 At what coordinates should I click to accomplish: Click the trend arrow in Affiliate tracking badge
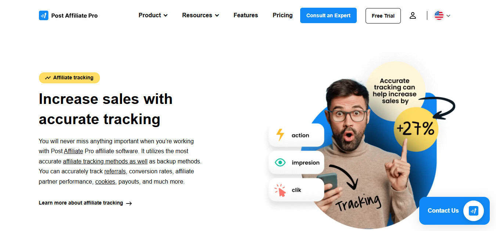click(x=48, y=78)
